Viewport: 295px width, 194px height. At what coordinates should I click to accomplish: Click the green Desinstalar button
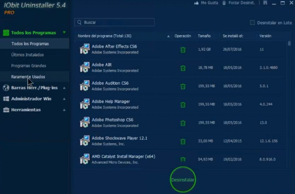(x=183, y=180)
